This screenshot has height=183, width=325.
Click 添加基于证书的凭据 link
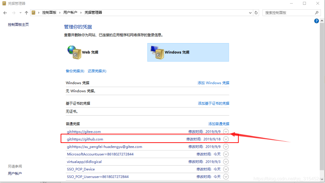(213, 103)
